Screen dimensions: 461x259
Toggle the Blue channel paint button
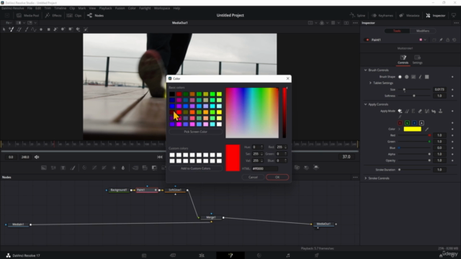point(414,123)
